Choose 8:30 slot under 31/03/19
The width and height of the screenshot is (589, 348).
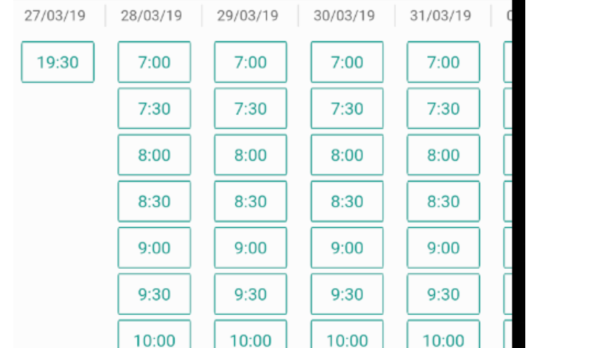point(443,201)
